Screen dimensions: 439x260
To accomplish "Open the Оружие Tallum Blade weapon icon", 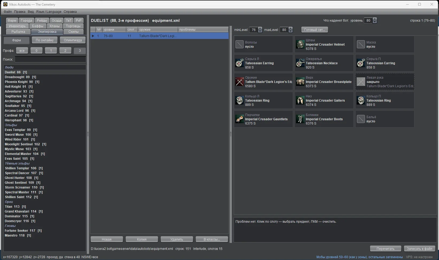I will [239, 82].
